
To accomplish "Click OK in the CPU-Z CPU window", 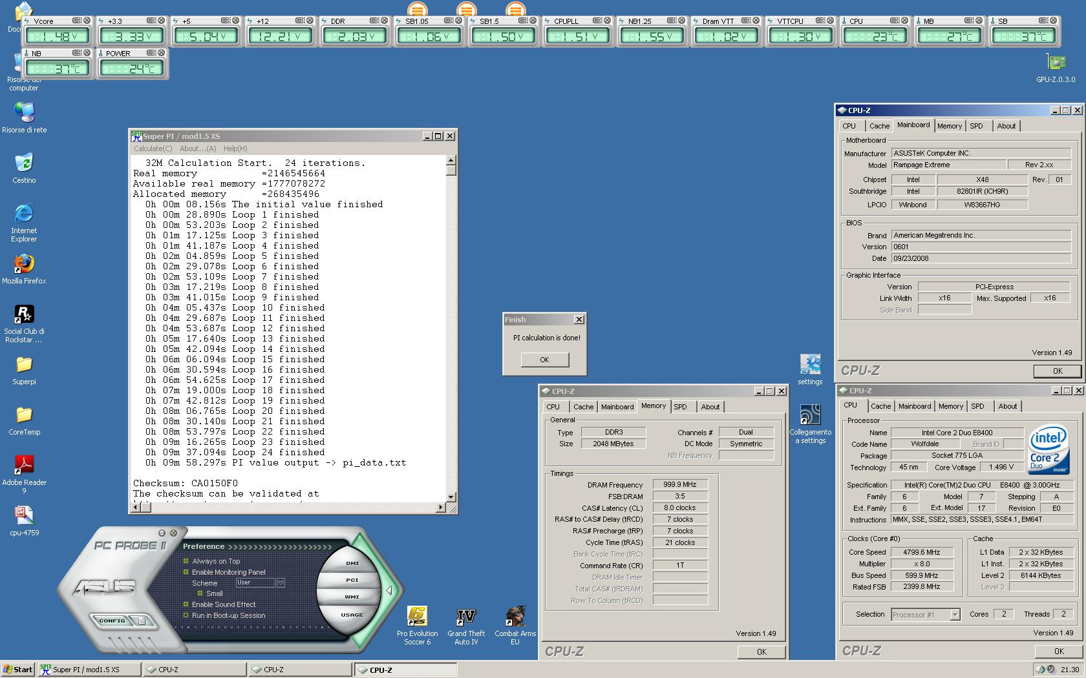I will tap(1058, 651).
